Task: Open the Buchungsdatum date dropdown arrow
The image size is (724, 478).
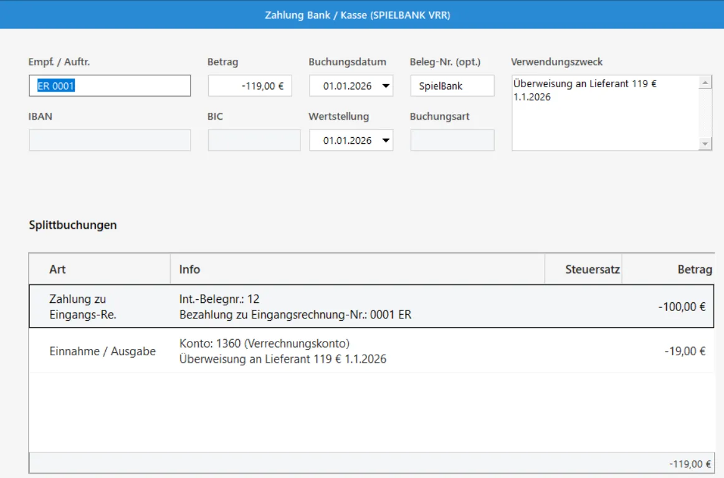Action: [x=386, y=86]
